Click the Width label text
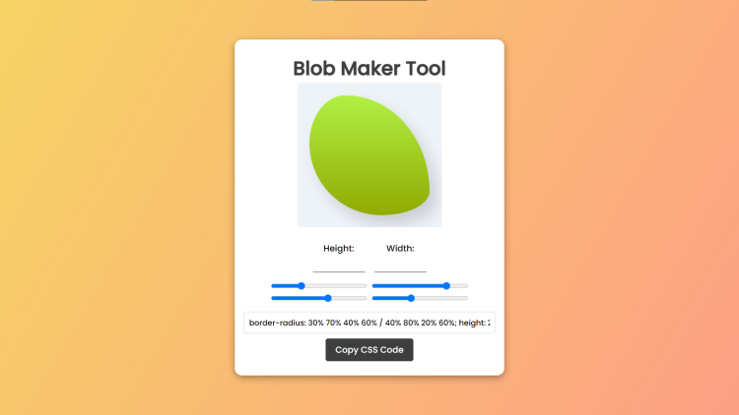Screen dimensions: 739x415 coord(400,248)
